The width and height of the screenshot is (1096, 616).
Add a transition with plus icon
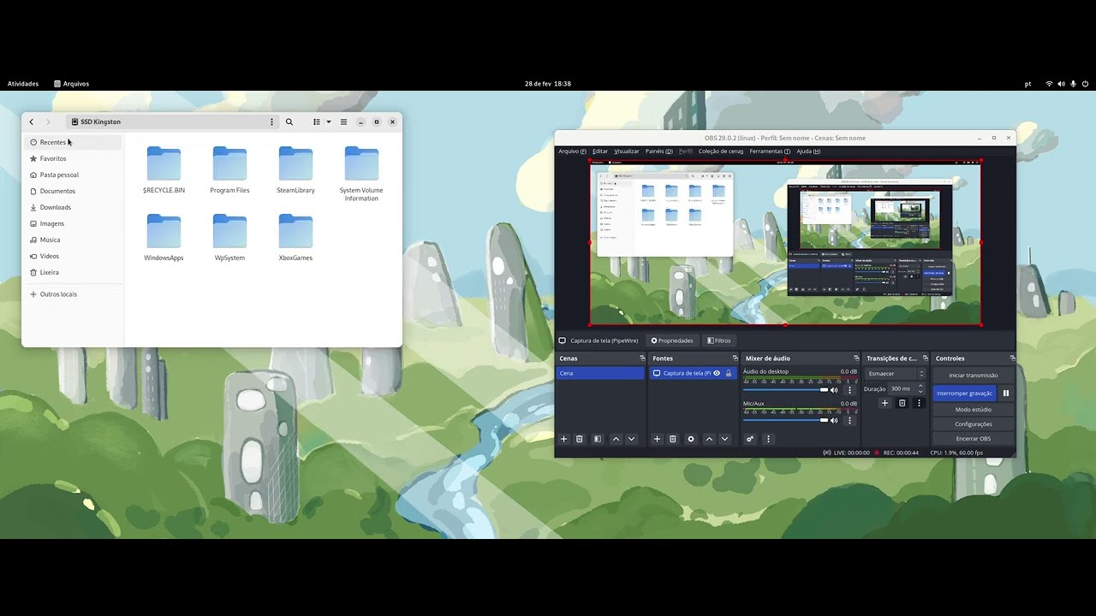885,403
